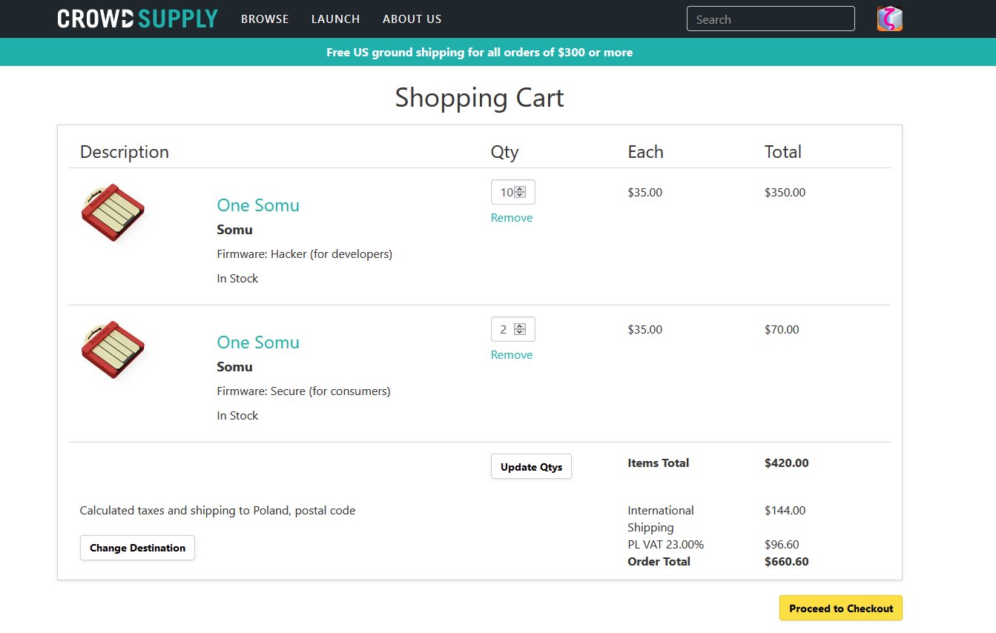Go to the About Us page
Viewport: 996px width, 633px height.
412,19
